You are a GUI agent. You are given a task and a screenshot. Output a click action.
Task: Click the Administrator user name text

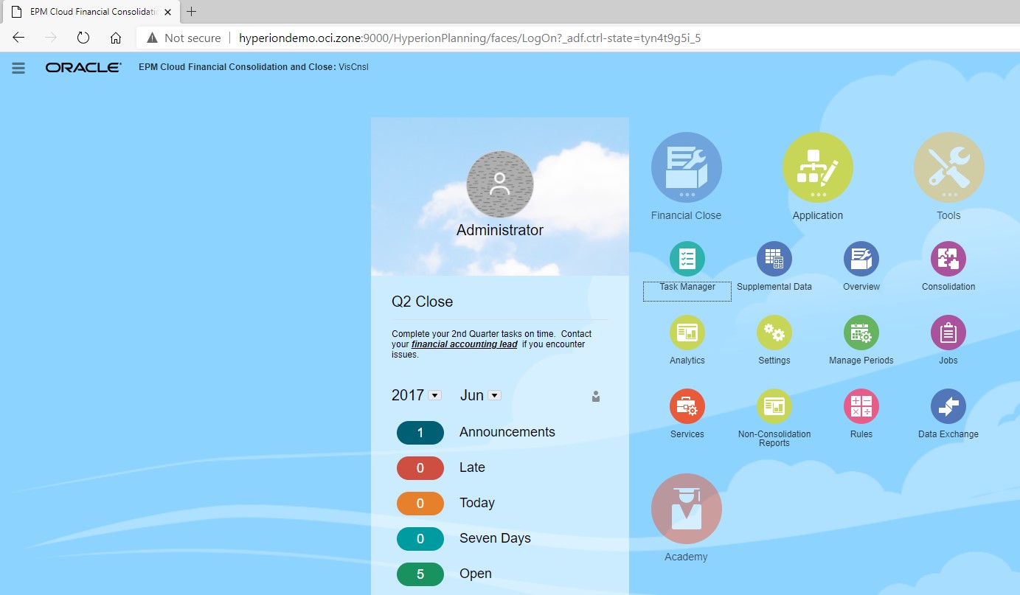coord(500,230)
